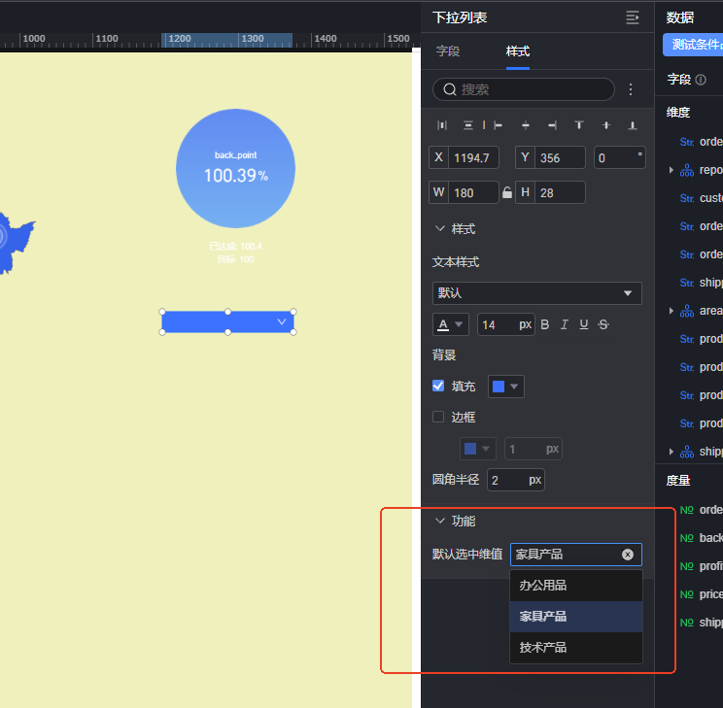Screen dimensions: 723x708
Task: Apply strikethrough text formatting
Action: pos(603,324)
